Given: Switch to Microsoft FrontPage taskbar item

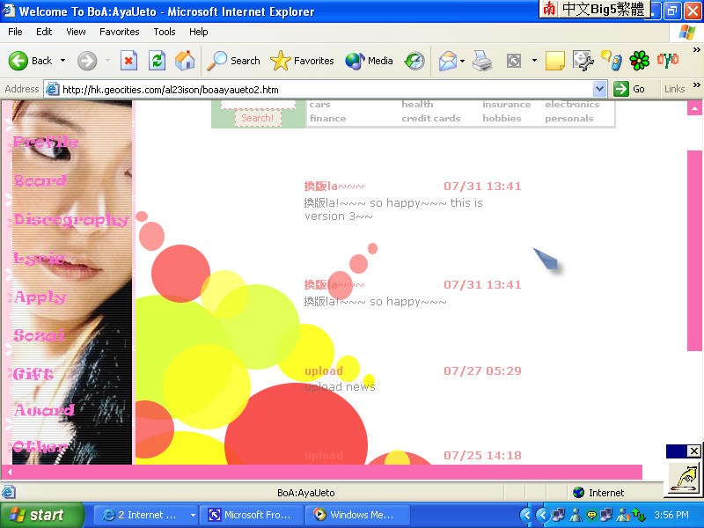Looking at the screenshot, I should (252, 515).
